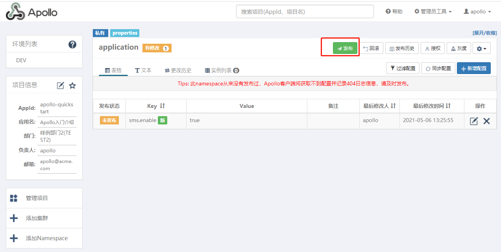
Task: Click the project search input field
Action: 305,12
